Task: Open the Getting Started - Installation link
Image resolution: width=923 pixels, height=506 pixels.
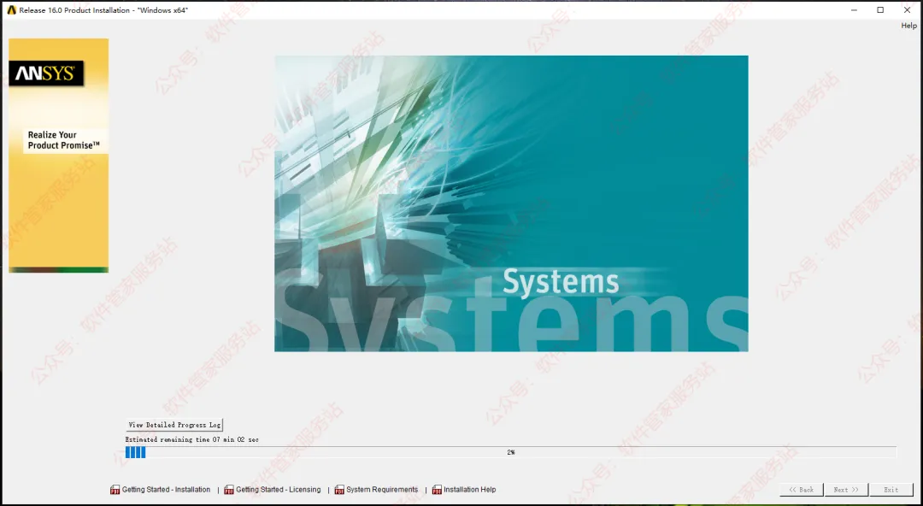Action: tap(166, 490)
